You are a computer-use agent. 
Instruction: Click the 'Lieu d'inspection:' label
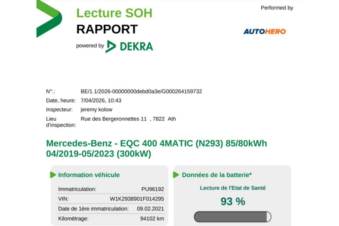coord(61,122)
